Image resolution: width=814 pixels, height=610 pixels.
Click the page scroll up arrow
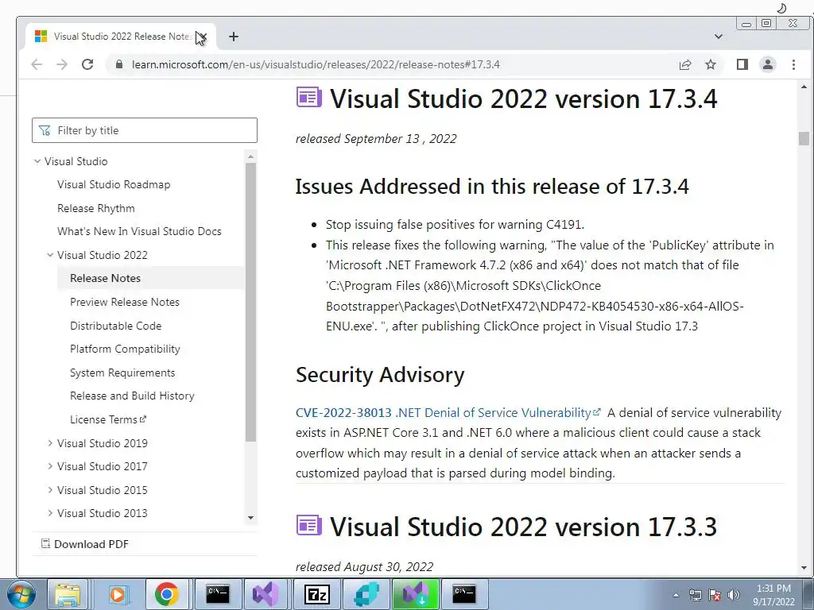pyautogui.click(x=804, y=87)
